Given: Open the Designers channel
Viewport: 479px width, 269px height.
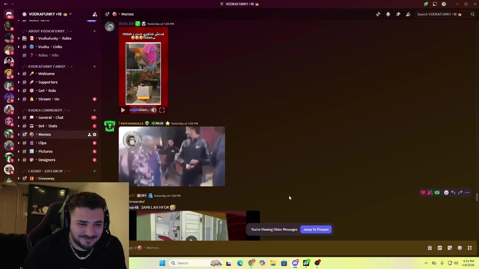Looking at the screenshot, I should coord(59,160).
